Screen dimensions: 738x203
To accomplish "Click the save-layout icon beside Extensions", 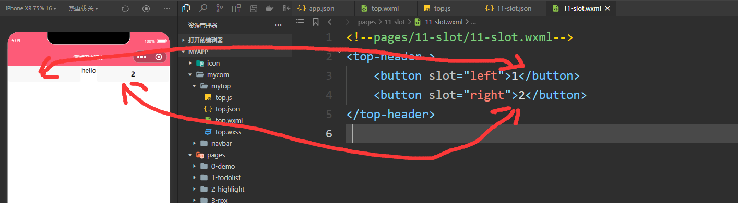I will click(x=253, y=8).
